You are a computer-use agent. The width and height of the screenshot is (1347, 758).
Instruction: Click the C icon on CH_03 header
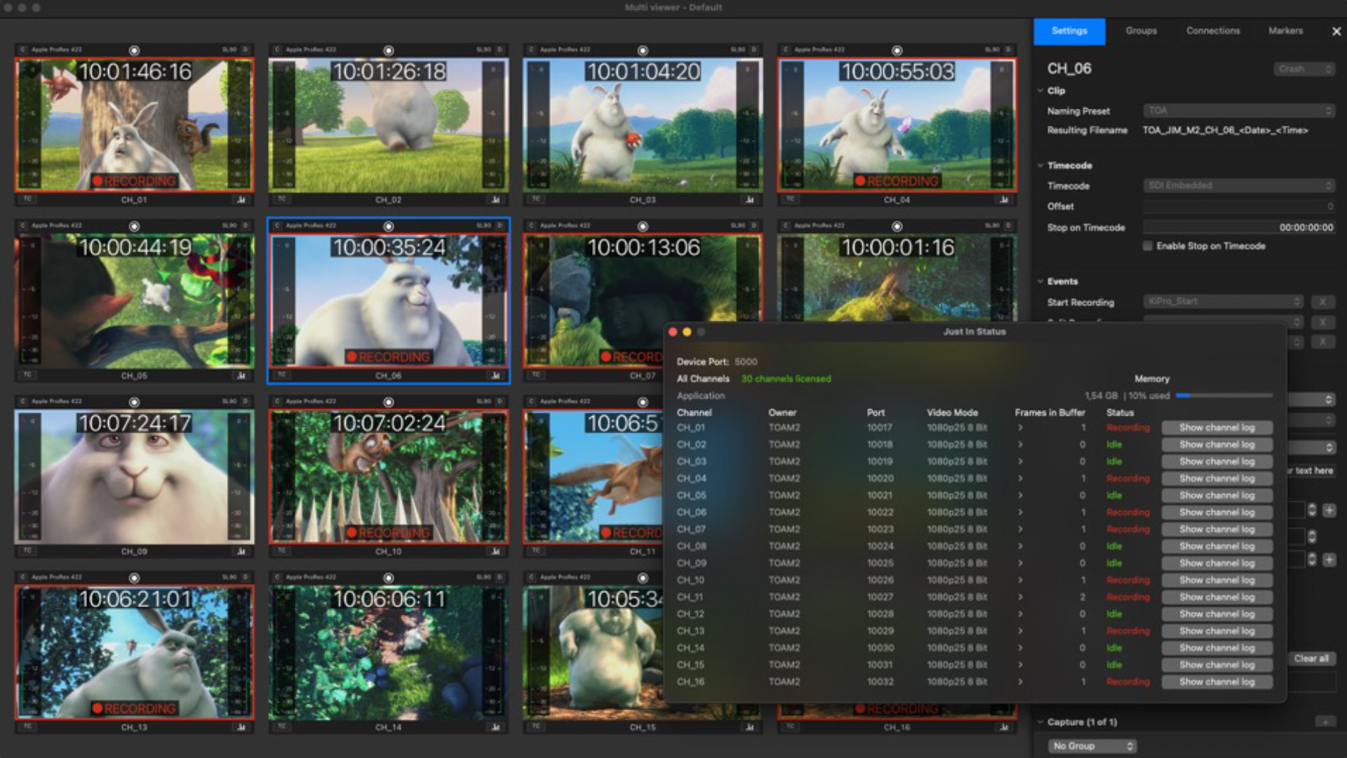point(531,50)
